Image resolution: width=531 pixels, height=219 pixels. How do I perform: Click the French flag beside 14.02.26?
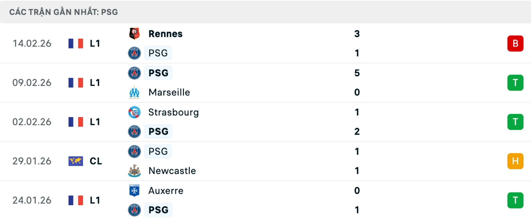[76, 43]
